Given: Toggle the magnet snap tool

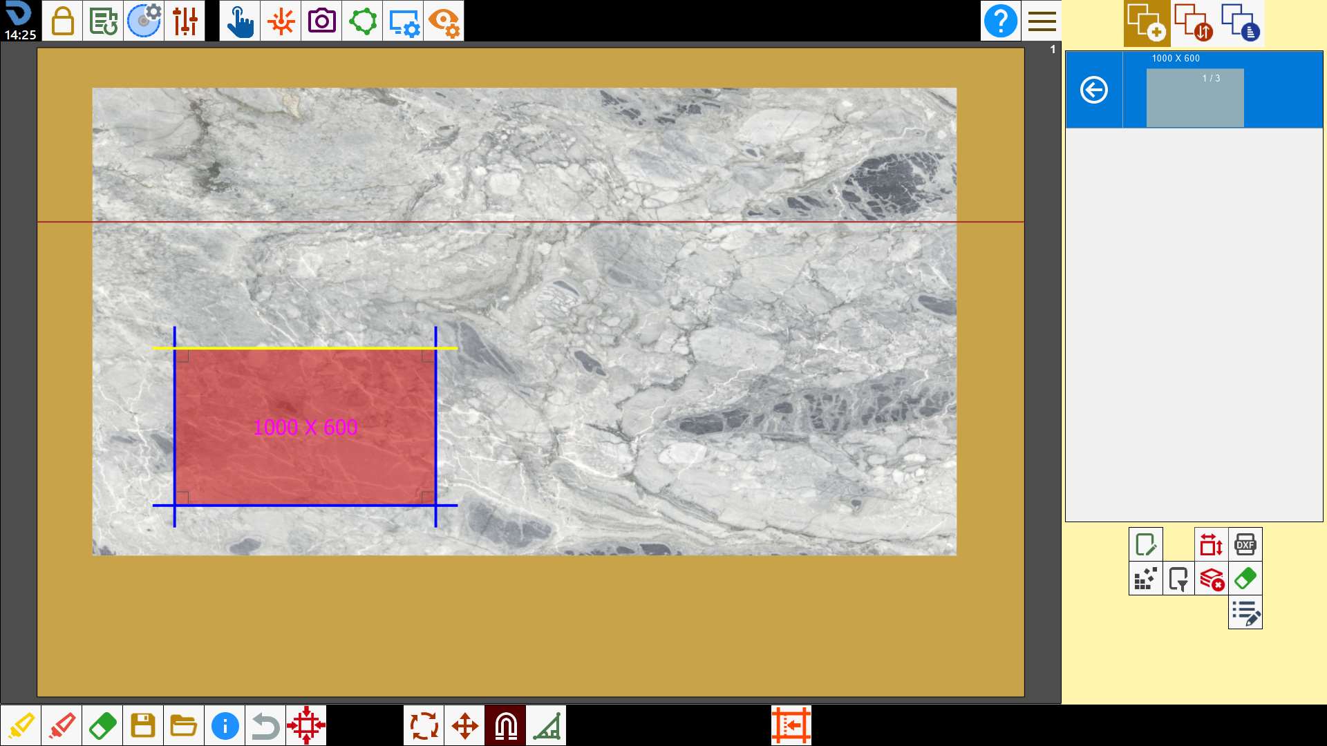Looking at the screenshot, I should click(x=505, y=725).
